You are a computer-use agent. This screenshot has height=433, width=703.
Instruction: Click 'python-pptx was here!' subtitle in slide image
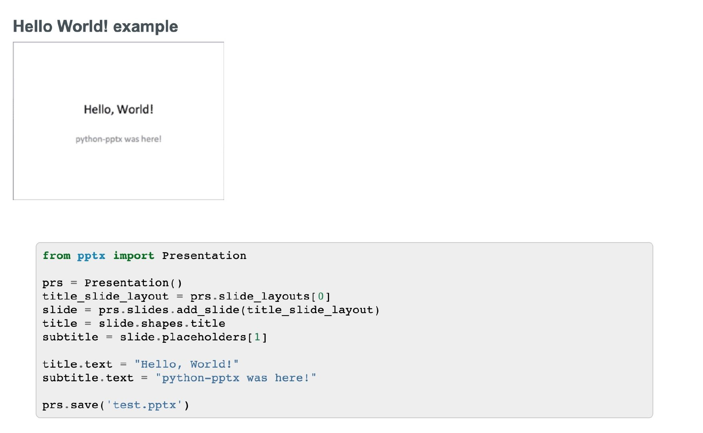pyautogui.click(x=119, y=139)
